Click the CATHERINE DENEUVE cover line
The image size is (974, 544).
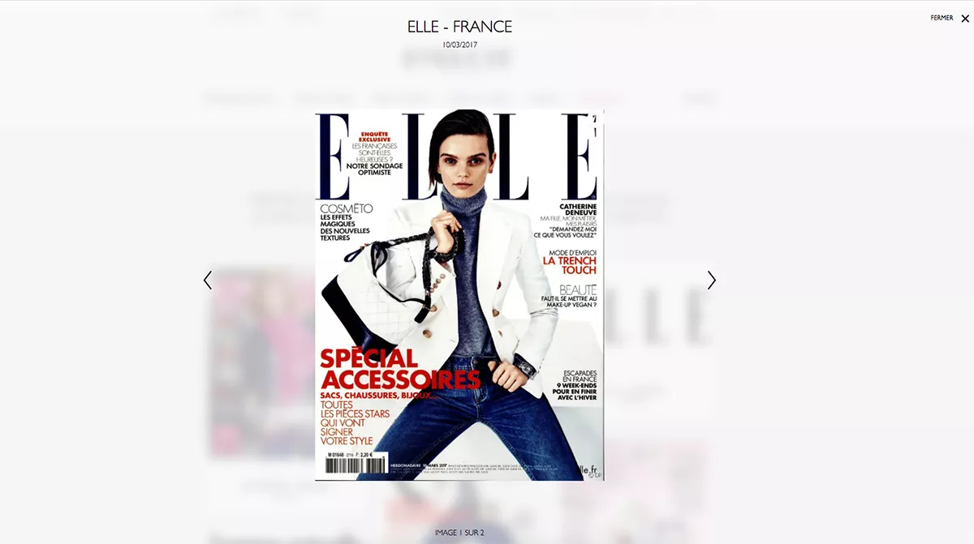(578, 209)
